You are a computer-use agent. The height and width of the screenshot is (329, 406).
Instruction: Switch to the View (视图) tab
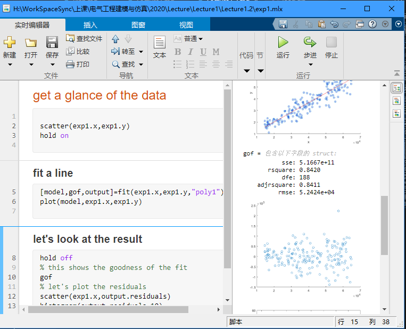[x=186, y=25]
